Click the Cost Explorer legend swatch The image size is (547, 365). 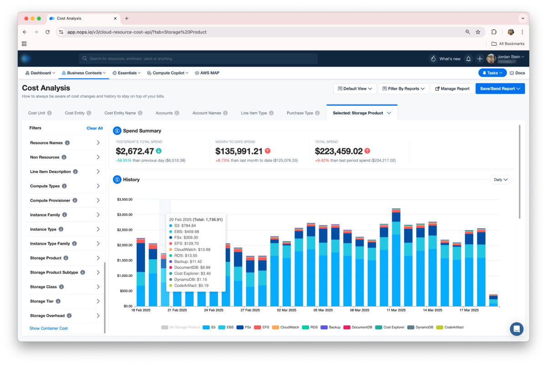(x=379, y=327)
